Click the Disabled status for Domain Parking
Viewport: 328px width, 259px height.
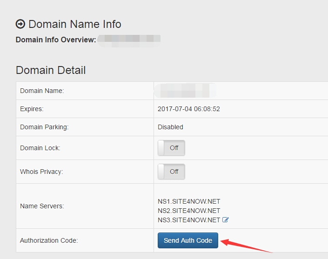(x=170, y=127)
